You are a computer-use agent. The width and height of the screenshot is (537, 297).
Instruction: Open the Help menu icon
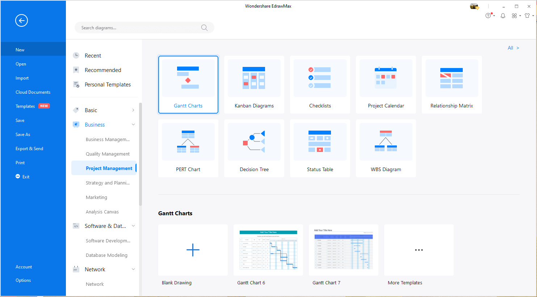click(488, 16)
